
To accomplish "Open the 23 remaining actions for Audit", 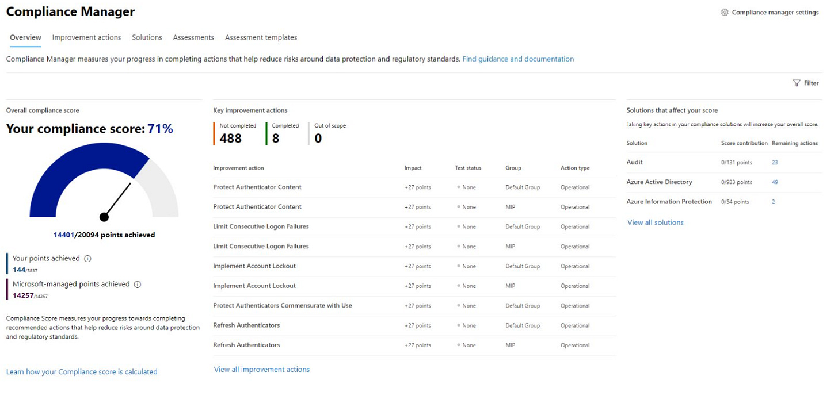I will tap(775, 162).
